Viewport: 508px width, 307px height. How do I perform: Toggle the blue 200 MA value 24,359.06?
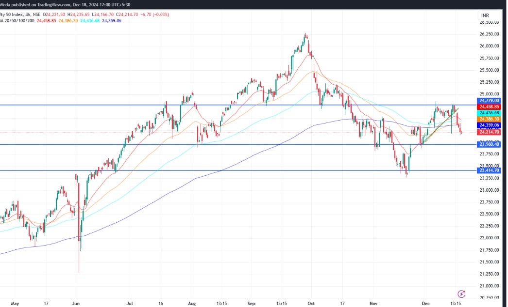click(111, 21)
